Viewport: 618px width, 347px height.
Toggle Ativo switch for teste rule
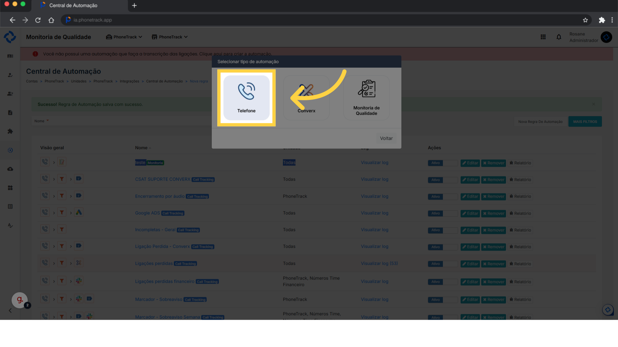(443, 163)
